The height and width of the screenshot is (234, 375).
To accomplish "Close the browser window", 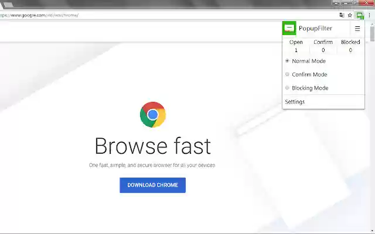I will pos(366,3).
